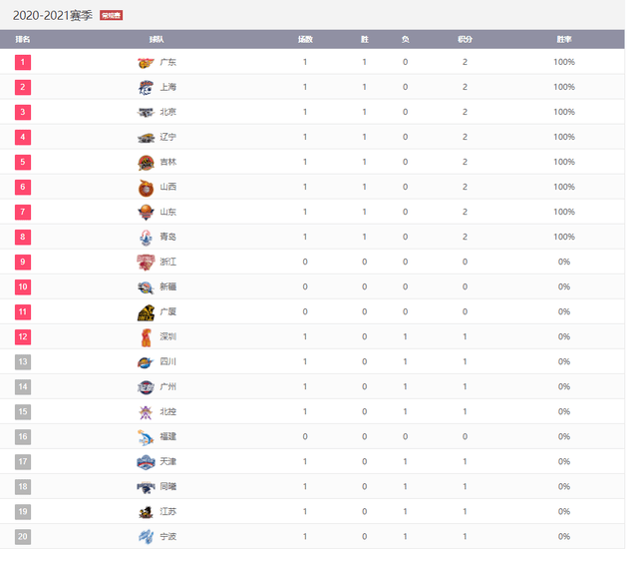Select the 辽宁 team logo icon
Screen dimensions: 638x561
(x=146, y=138)
